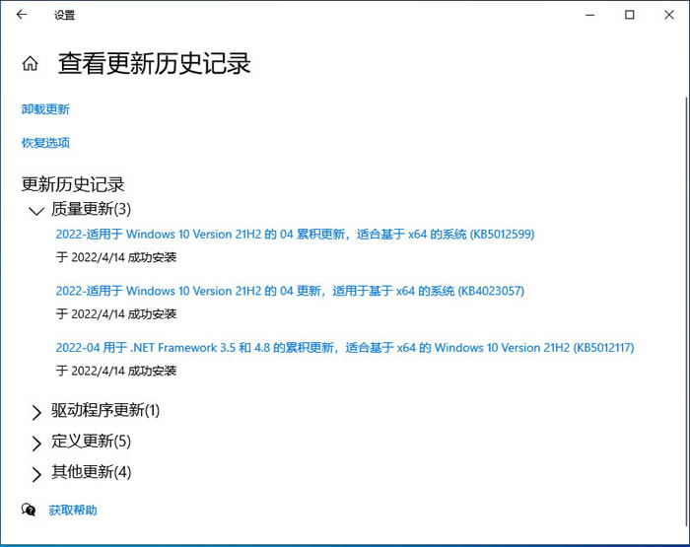
Task: Click the 更新历史记录 heading
Action: tap(73, 184)
